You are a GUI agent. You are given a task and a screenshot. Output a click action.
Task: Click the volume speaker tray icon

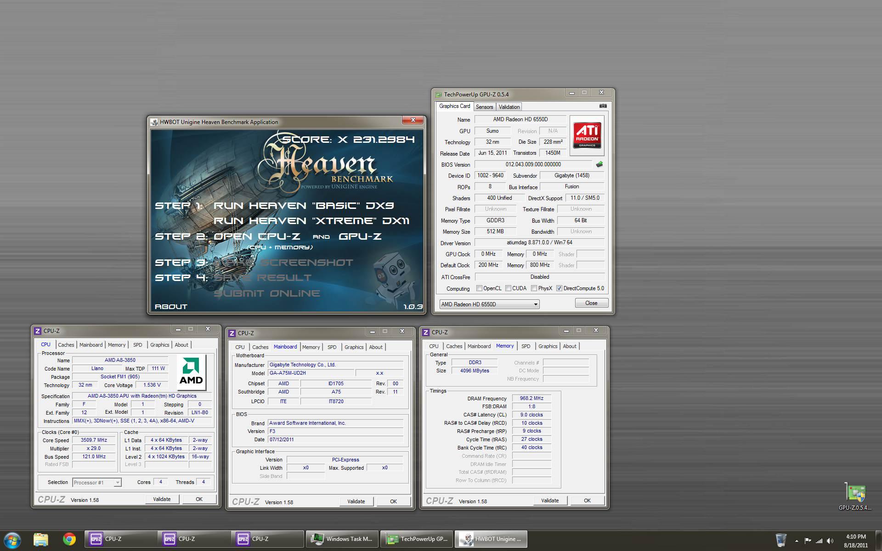[x=831, y=541]
